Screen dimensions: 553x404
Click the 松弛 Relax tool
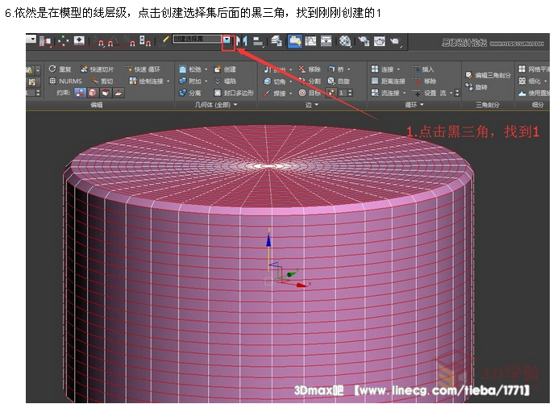tap(189, 69)
